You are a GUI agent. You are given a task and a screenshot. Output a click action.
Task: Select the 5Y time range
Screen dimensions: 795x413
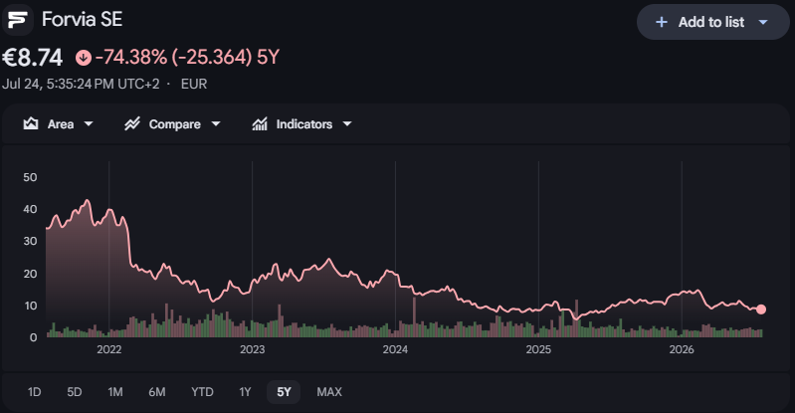[284, 392]
